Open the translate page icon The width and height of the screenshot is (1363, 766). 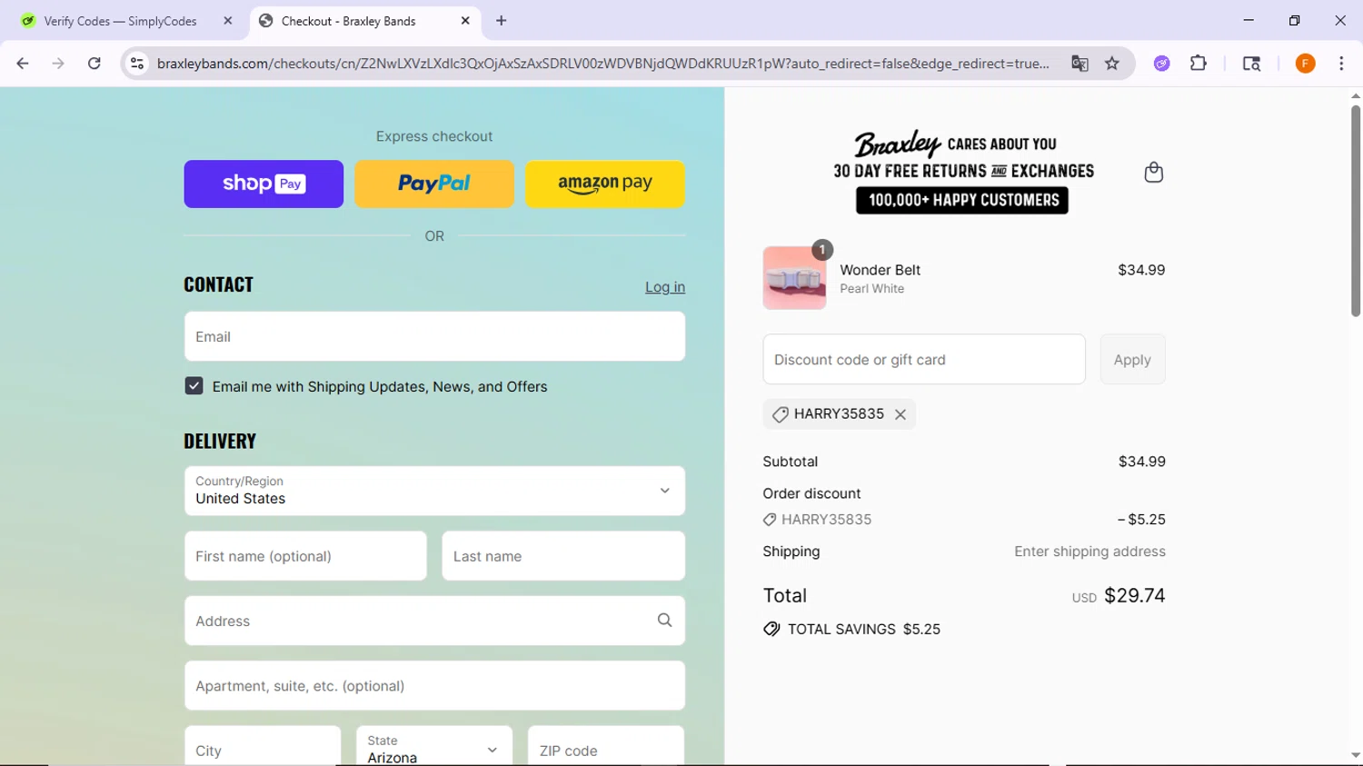[1079, 64]
